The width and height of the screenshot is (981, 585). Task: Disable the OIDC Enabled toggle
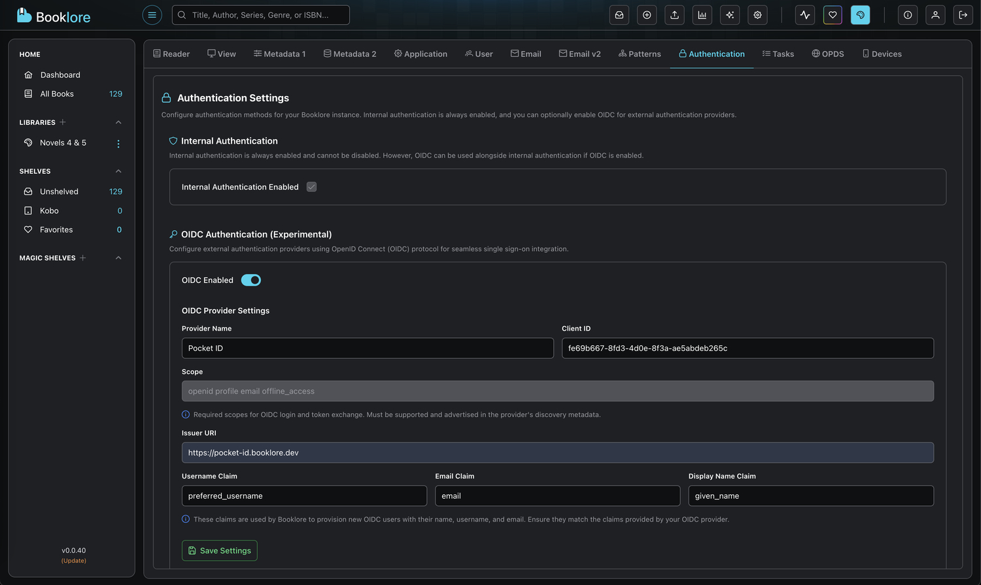250,280
